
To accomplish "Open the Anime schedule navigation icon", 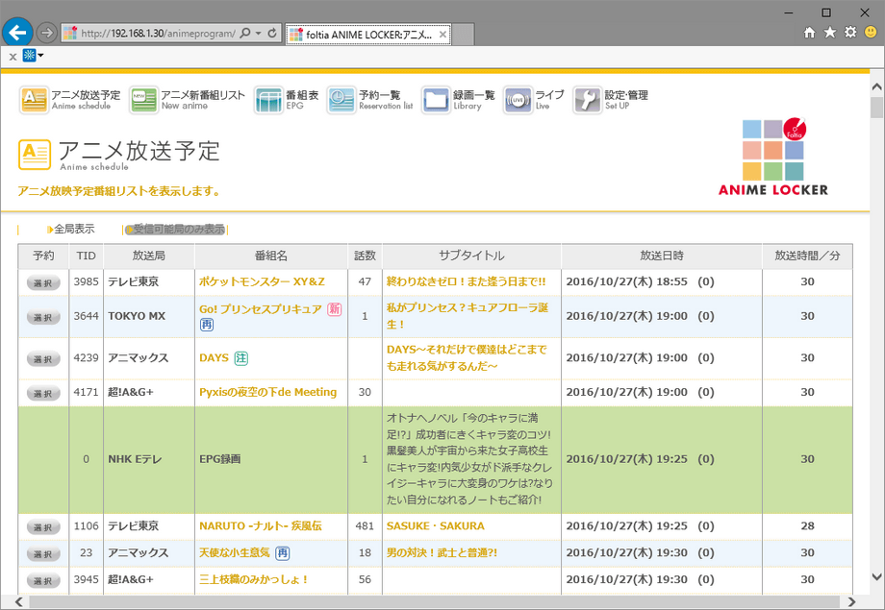I will [x=35, y=100].
